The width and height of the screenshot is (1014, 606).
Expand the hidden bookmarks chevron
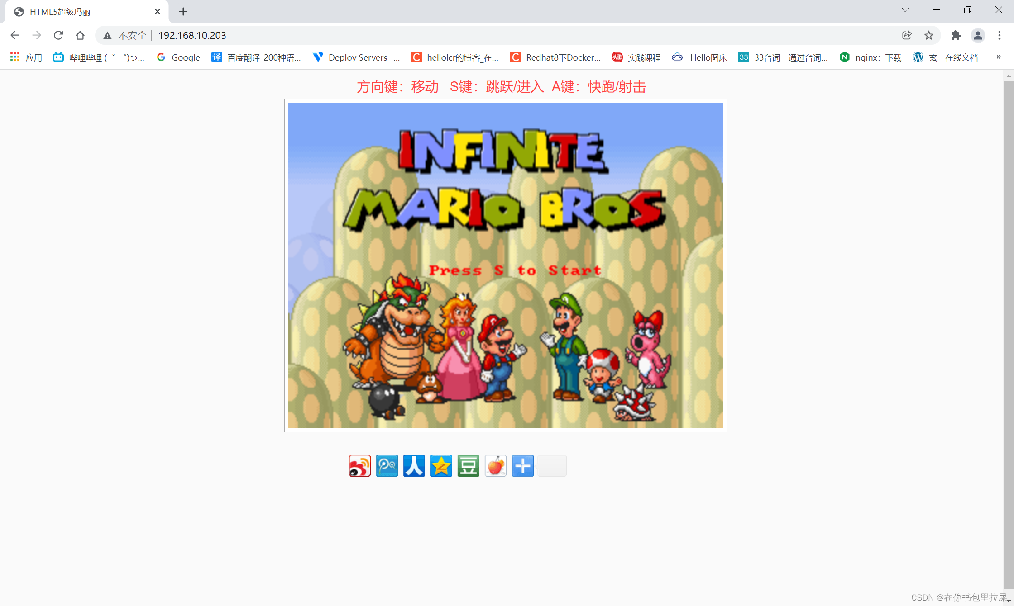click(998, 57)
